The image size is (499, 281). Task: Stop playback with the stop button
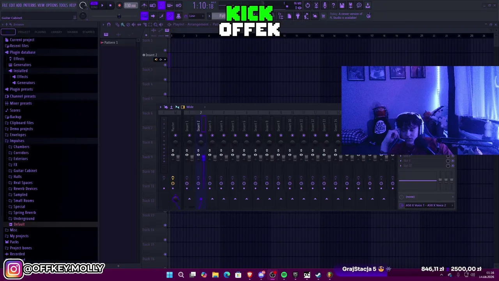click(110, 5)
